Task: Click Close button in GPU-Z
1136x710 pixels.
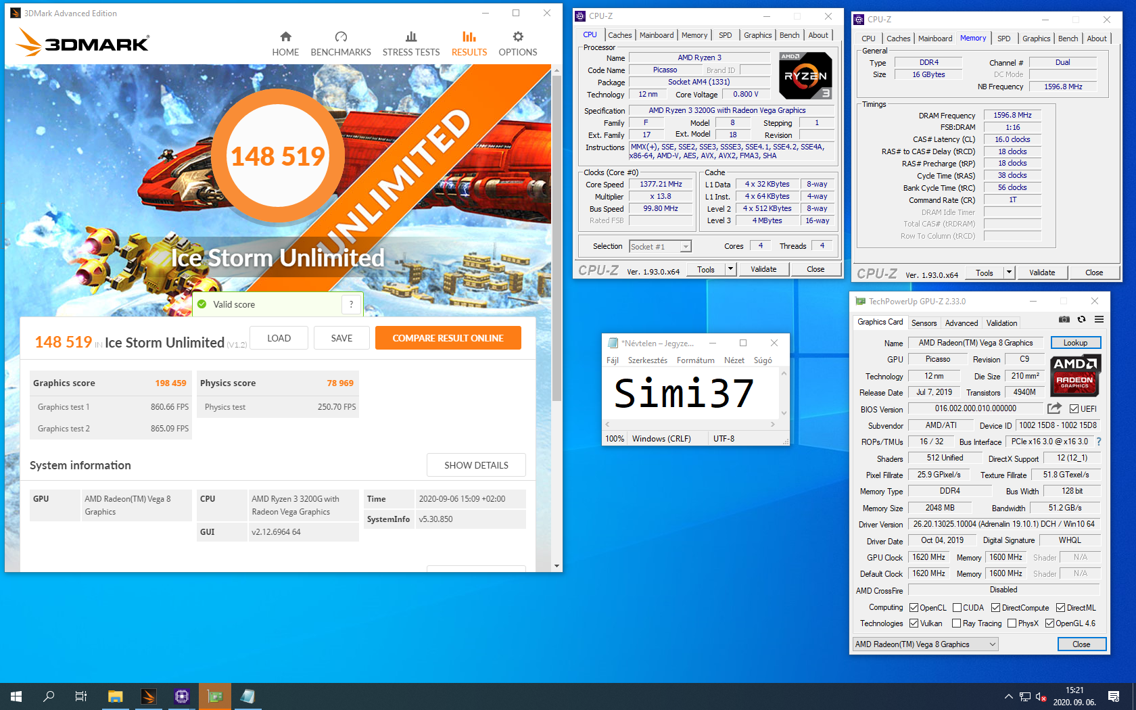Action: point(1081,644)
